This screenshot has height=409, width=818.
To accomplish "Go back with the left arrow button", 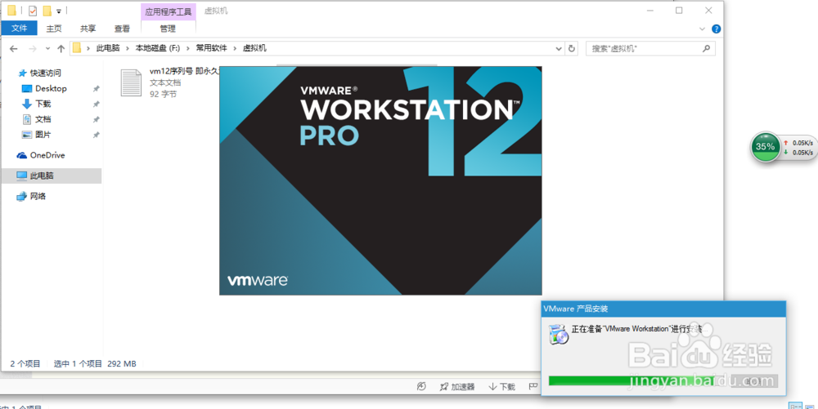I will 14,48.
